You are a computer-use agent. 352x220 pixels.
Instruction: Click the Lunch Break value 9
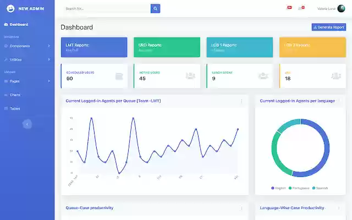tap(213, 78)
